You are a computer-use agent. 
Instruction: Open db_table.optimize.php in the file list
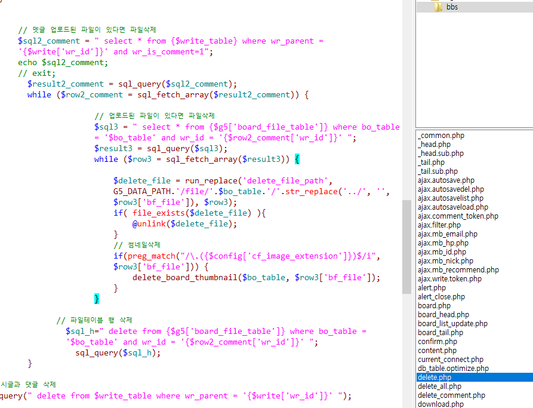point(454,369)
